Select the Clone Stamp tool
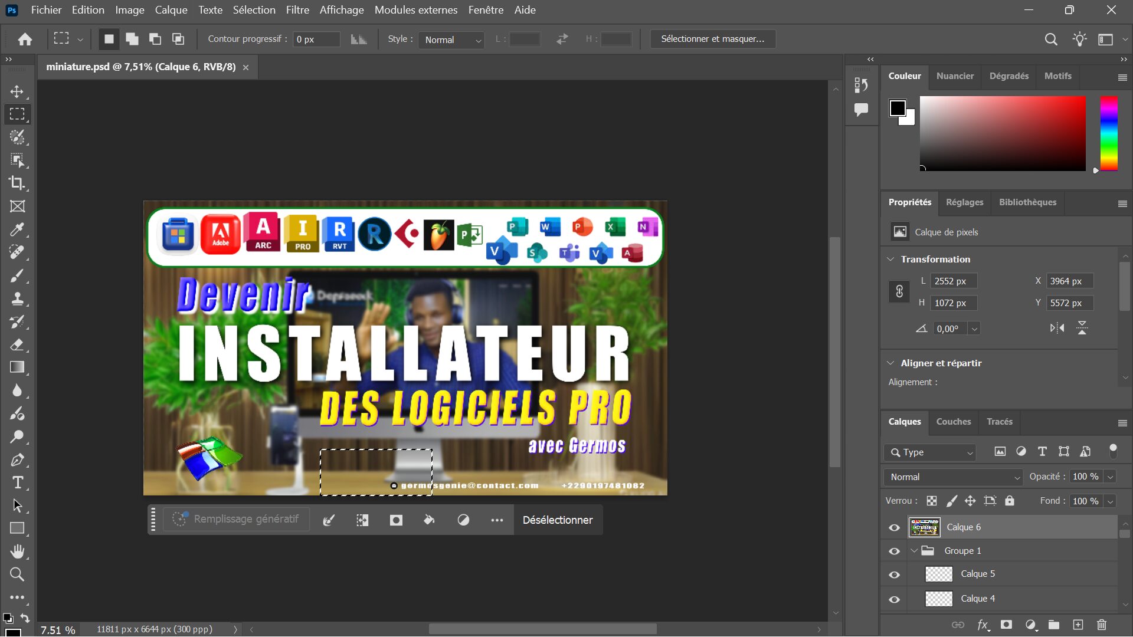Image resolution: width=1133 pixels, height=637 pixels. (x=17, y=298)
